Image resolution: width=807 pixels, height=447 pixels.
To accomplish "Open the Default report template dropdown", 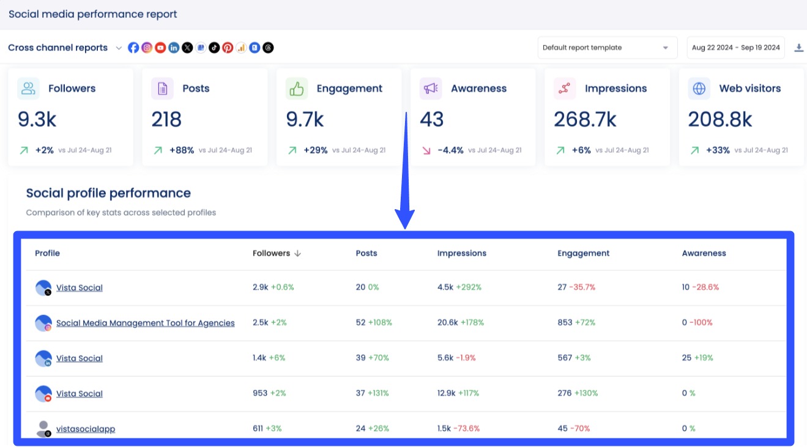I will [607, 48].
